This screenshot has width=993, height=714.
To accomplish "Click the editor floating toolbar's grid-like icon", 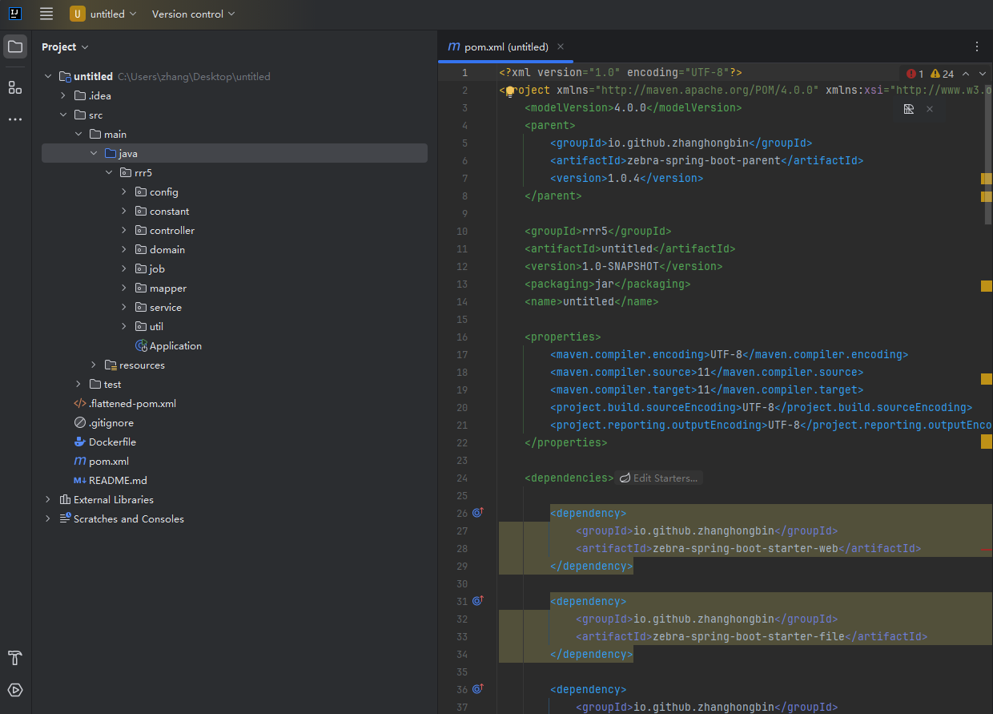I will (909, 109).
